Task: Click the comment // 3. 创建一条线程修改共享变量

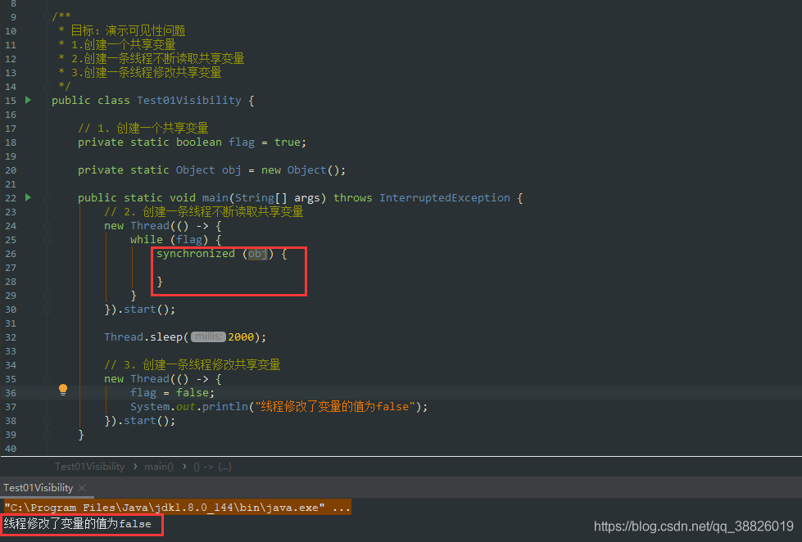Action: coord(193,364)
